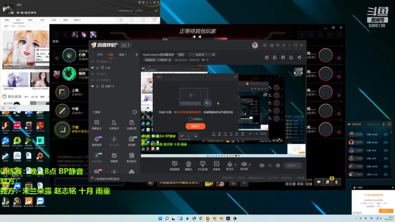Screen dimensions: 395x222
Task: Share the stream via share icon
Action: tap(299, 57)
